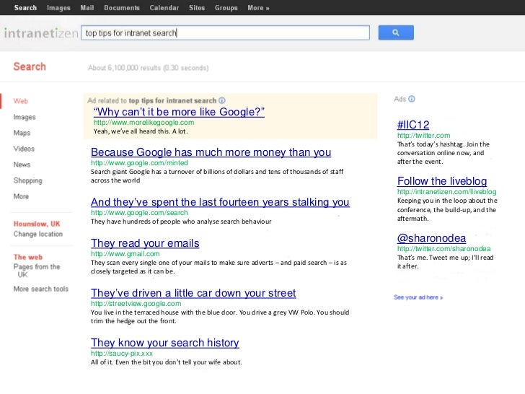Open Images in the top bar

click(x=58, y=8)
